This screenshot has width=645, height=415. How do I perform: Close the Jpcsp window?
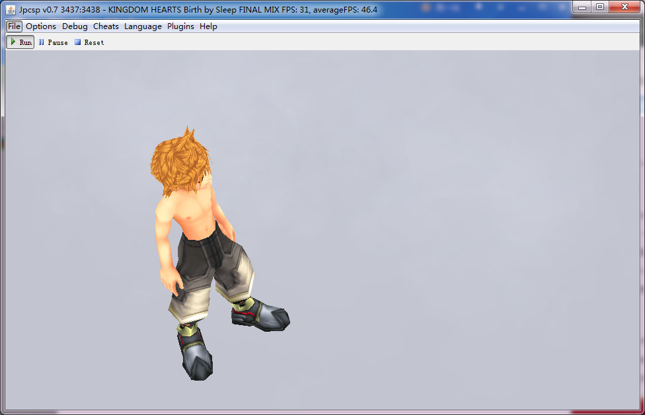(625, 7)
